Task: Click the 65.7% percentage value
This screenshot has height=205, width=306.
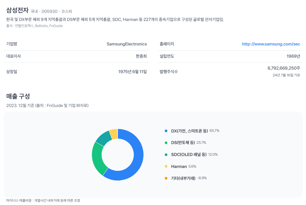Action: [214, 131]
